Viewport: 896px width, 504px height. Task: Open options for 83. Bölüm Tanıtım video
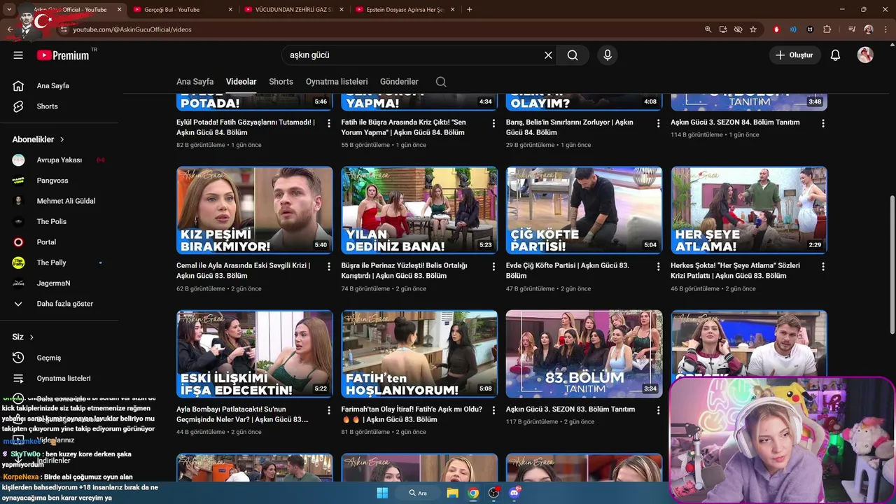(658, 410)
